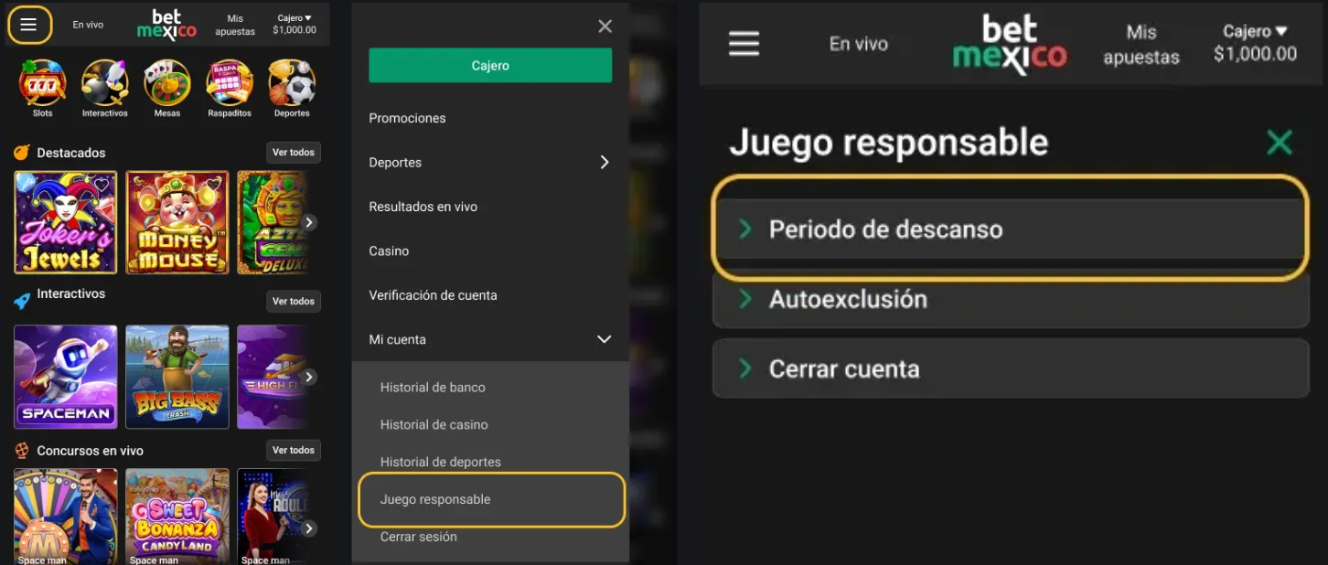The width and height of the screenshot is (1328, 565).
Task: Launch the Joker's Jewels game
Action: 66,222
